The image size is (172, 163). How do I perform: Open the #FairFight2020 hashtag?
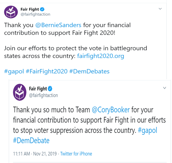coord(46,71)
